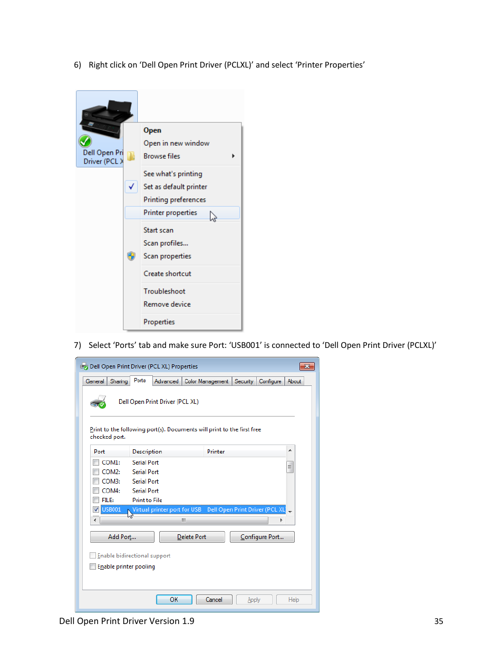Switch to the Security tab
This screenshot has height=652, width=503.
pos(244,381)
